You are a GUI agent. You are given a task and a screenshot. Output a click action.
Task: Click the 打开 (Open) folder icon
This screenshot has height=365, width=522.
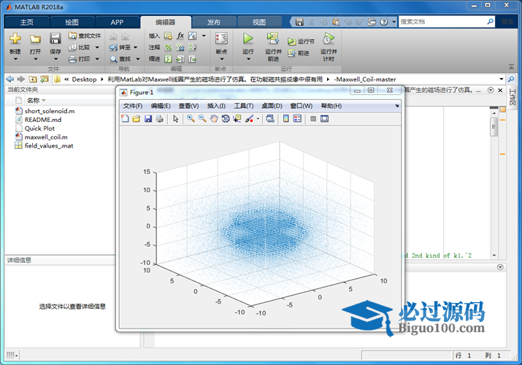coord(35,39)
